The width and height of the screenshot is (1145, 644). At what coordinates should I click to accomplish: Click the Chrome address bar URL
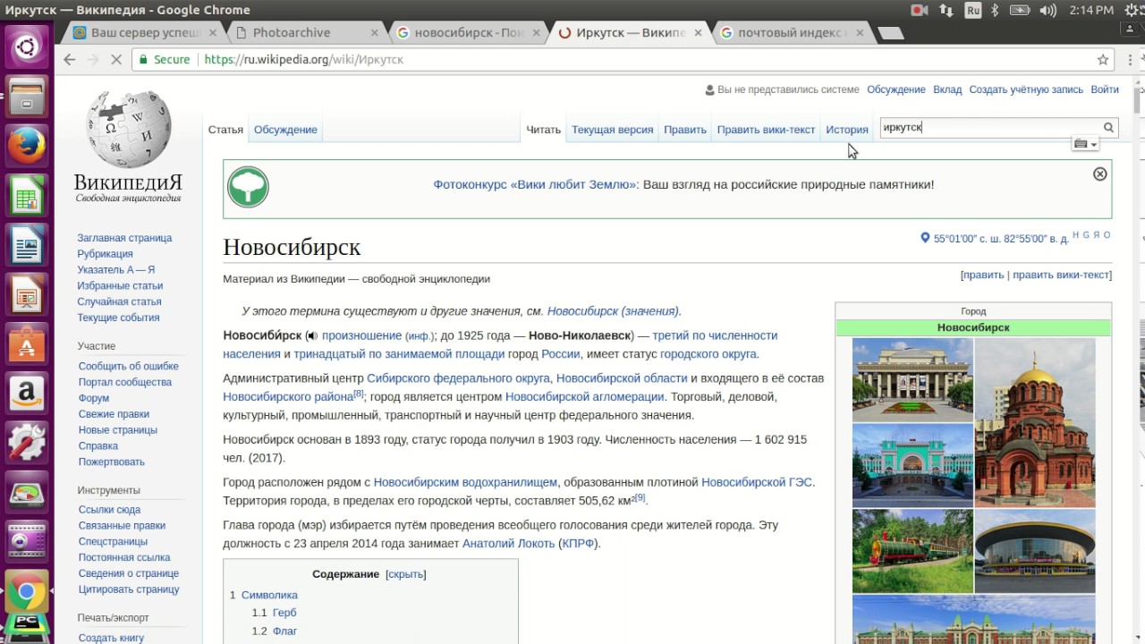coord(304,59)
